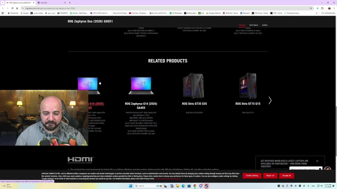Click the Cookie Setting button
337x189 pixels.
[x=252, y=176]
